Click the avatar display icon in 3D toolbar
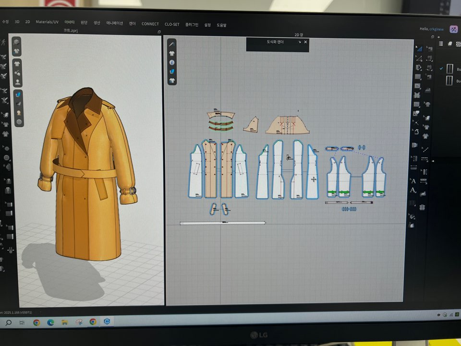Viewport: 461px width, 346px height. pos(18,82)
